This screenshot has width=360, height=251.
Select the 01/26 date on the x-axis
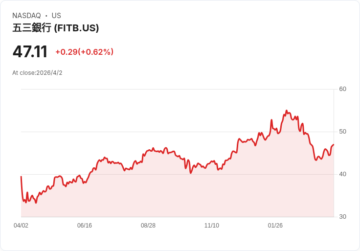pyautogui.click(x=275, y=226)
